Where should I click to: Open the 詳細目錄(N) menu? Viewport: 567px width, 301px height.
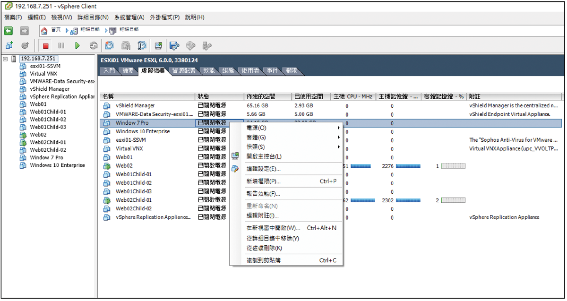(93, 17)
